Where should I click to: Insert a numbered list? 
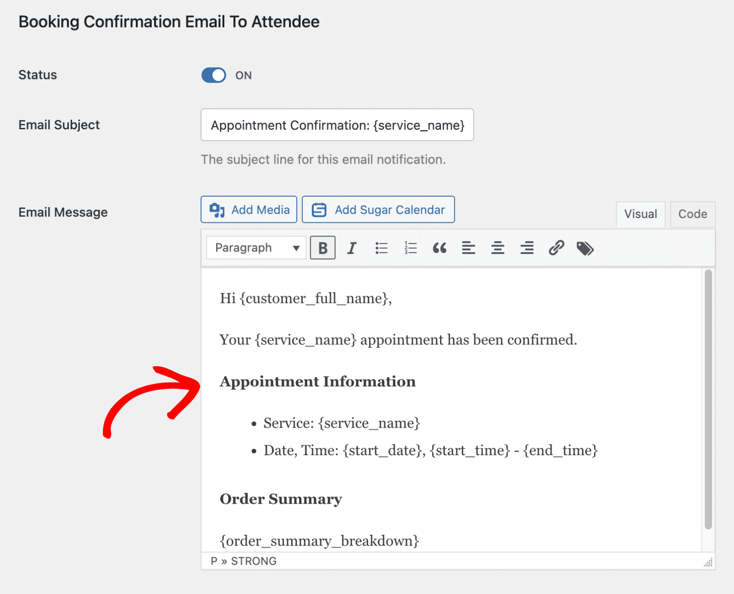(411, 248)
